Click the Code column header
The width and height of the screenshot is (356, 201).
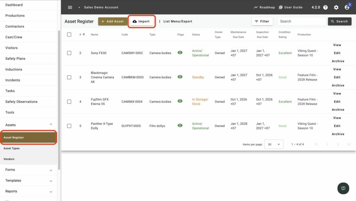point(124,34)
